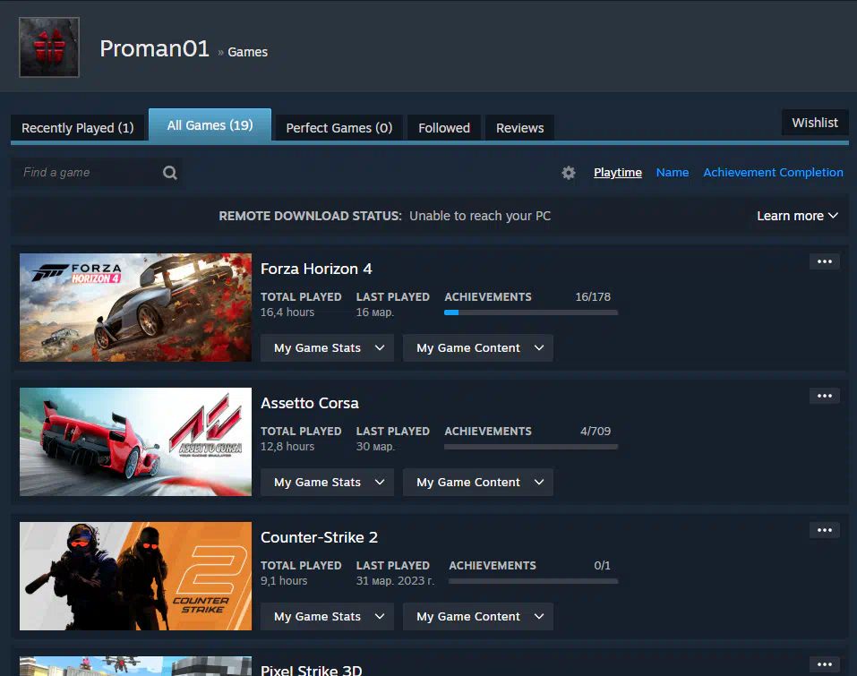
Task: Expand My Game Content for Counter-Strike 2
Action: [477, 616]
